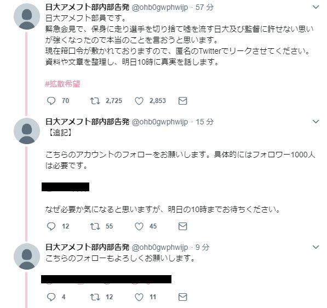The image size is (327, 308).
Task: Like the tweet with 2,853 likes
Action: 139,101
